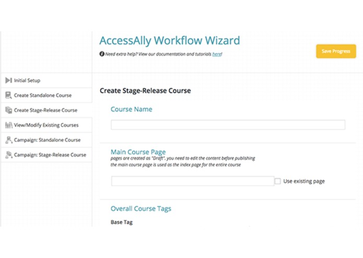363x258 pixels.
Task: Go to Campaign: Standalone Course
Action: click(x=46, y=140)
